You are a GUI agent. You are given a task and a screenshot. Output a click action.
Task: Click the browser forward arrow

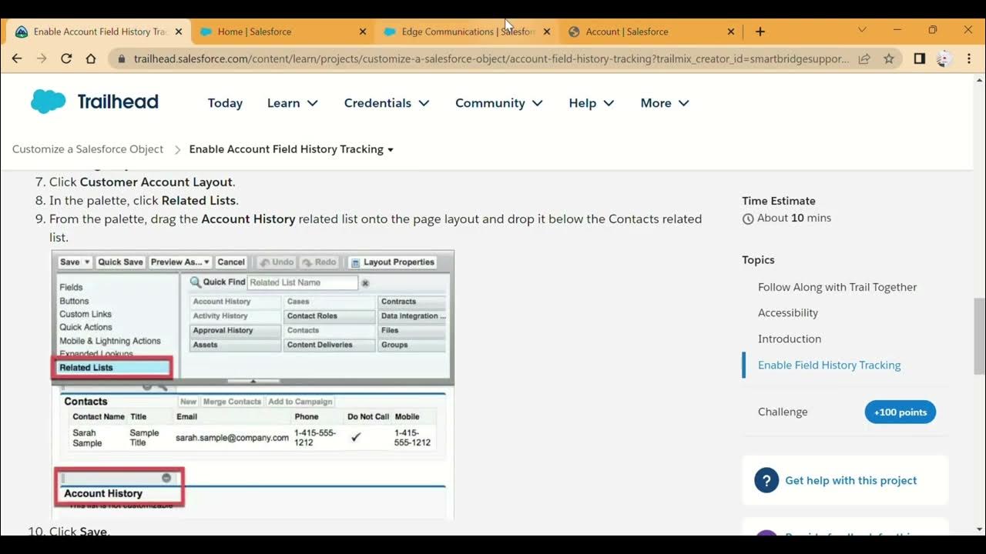pos(42,58)
